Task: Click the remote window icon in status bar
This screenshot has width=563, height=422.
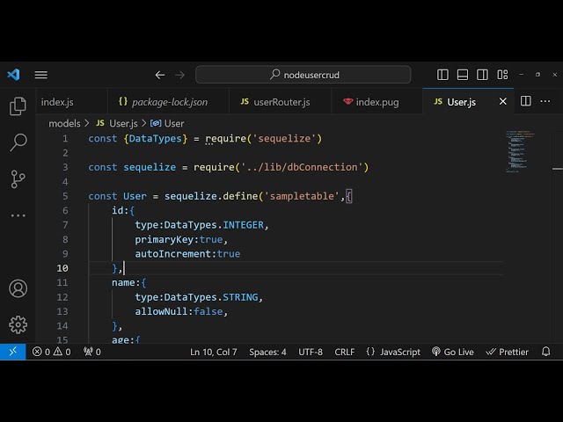Action: [x=12, y=352]
